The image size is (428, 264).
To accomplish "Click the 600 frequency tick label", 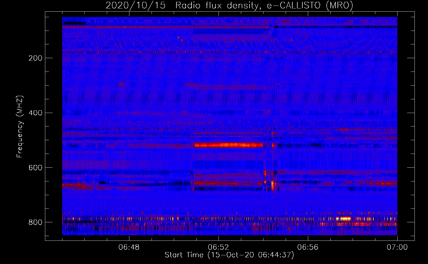I will pyautogui.click(x=35, y=168).
